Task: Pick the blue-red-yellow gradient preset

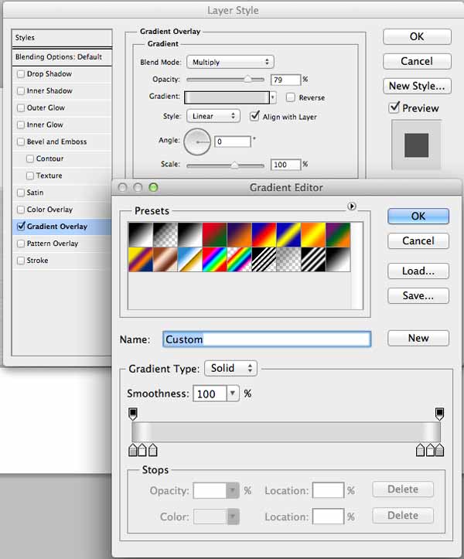Action: 264,234
